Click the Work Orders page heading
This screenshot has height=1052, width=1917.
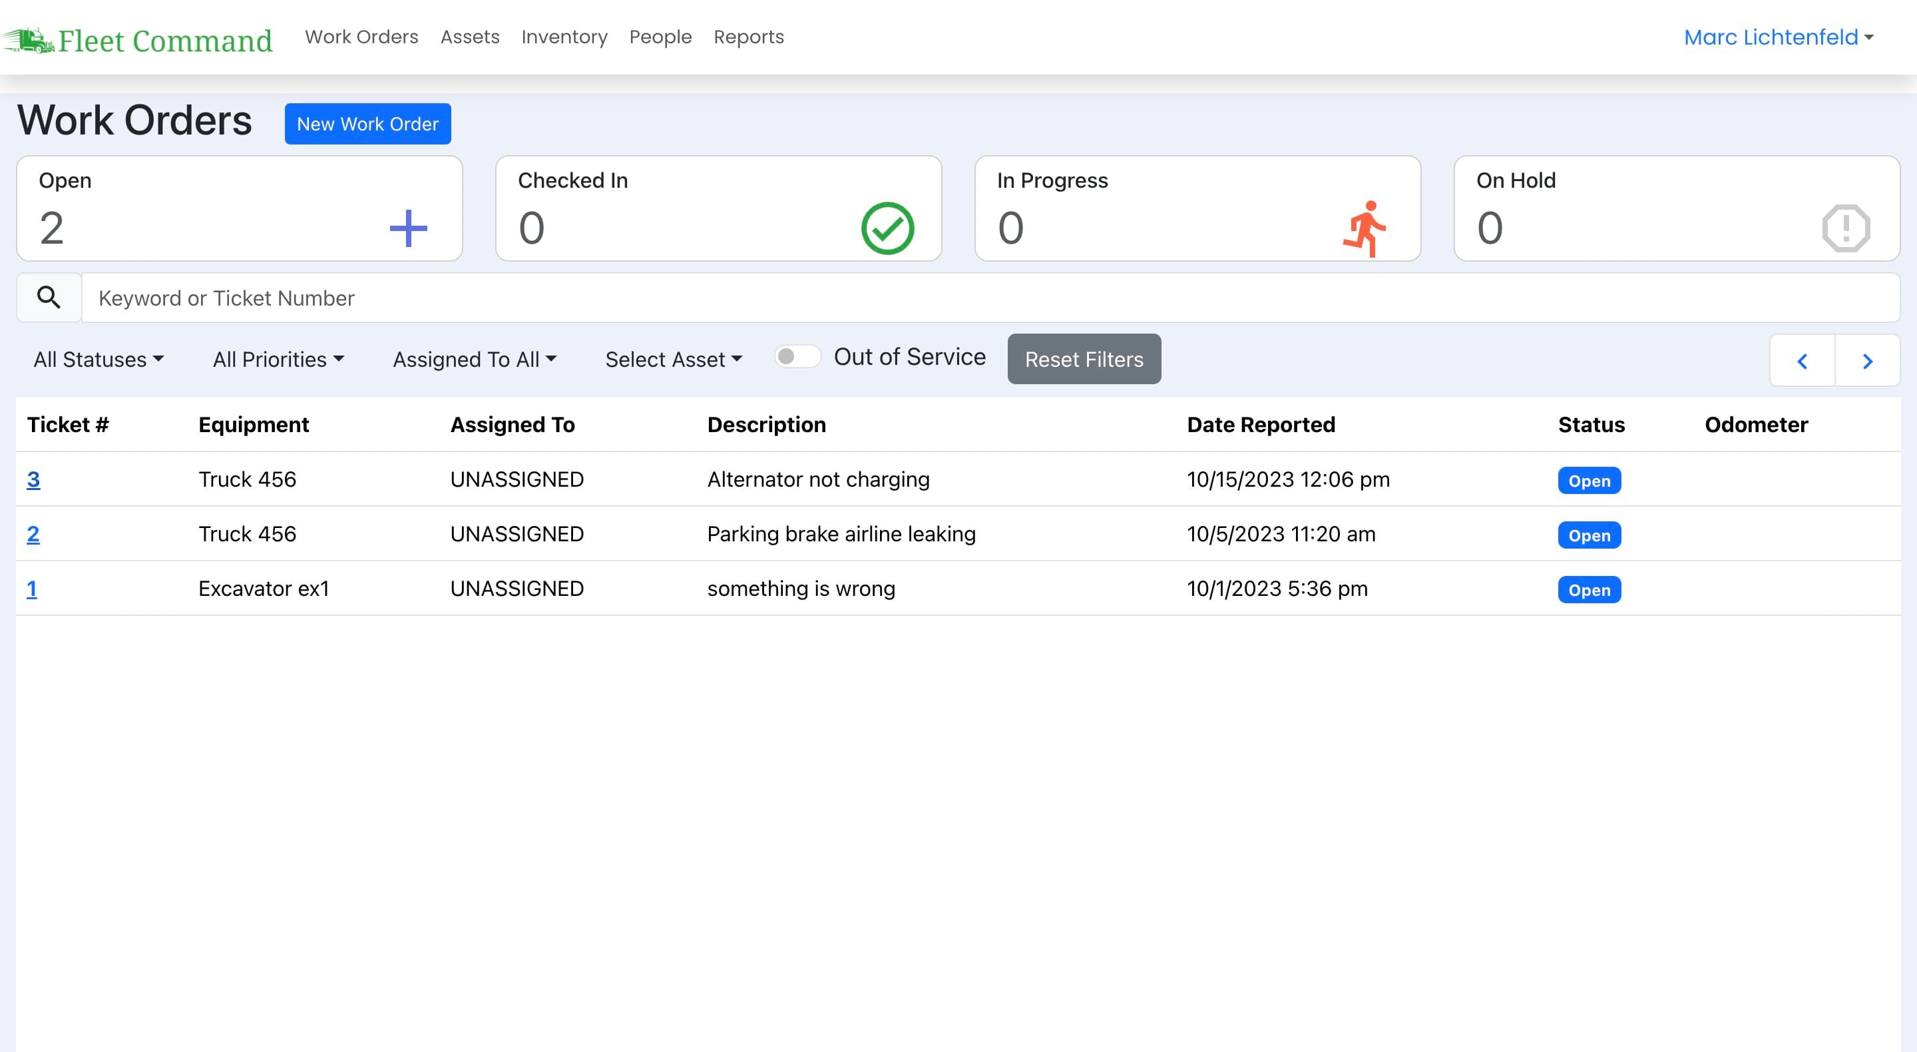(x=134, y=121)
